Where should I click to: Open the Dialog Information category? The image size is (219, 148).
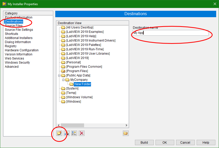click(18, 42)
